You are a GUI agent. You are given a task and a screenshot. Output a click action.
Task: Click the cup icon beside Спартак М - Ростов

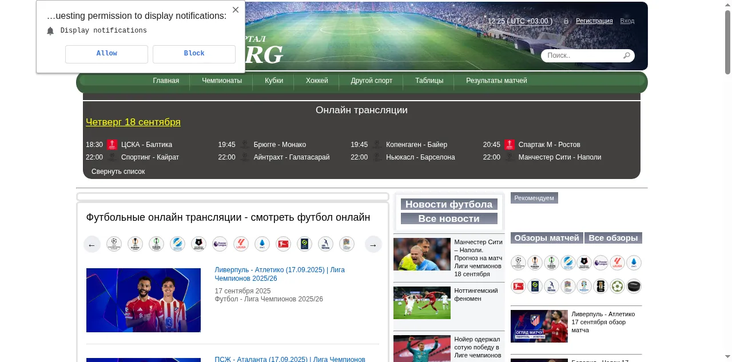pos(510,145)
